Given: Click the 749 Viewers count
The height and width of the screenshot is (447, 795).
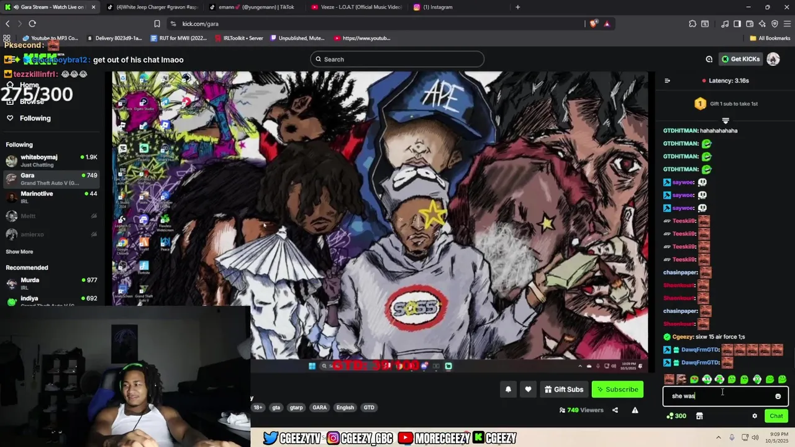Looking at the screenshot, I should click(x=581, y=410).
